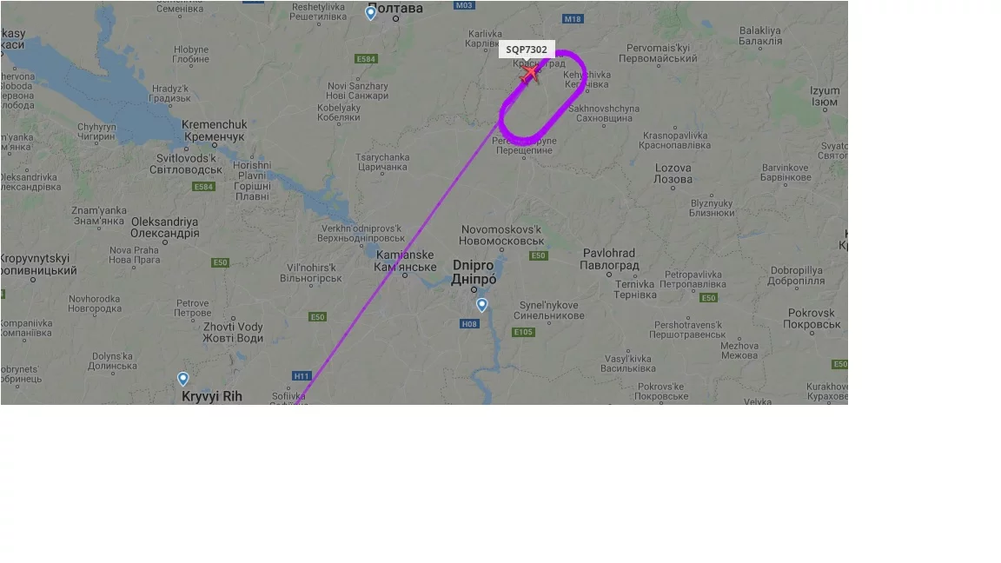Select the blue airport pin near Poltava
Screen dimensions: 1001x563
click(x=371, y=13)
